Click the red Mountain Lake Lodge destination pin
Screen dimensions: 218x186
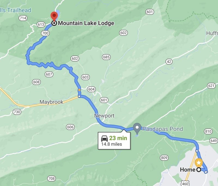point(54,16)
